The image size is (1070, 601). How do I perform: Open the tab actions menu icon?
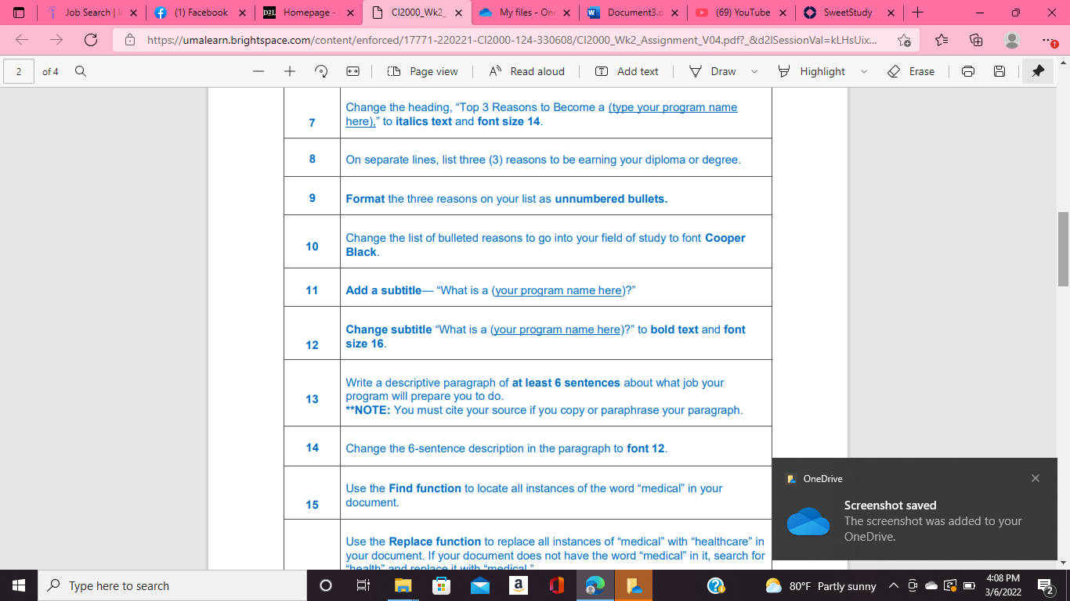[20, 13]
